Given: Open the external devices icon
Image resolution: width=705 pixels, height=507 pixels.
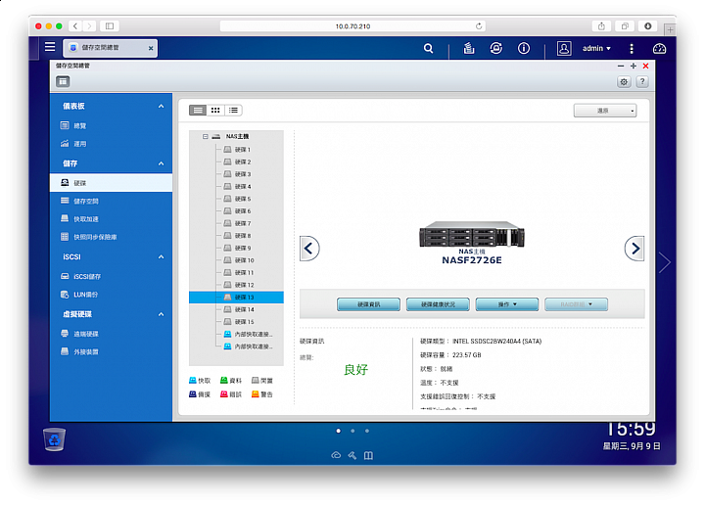Looking at the screenshot, I should (496, 48).
